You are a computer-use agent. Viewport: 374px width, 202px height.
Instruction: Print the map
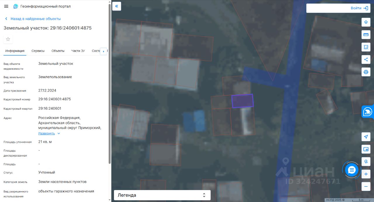coord(366,72)
